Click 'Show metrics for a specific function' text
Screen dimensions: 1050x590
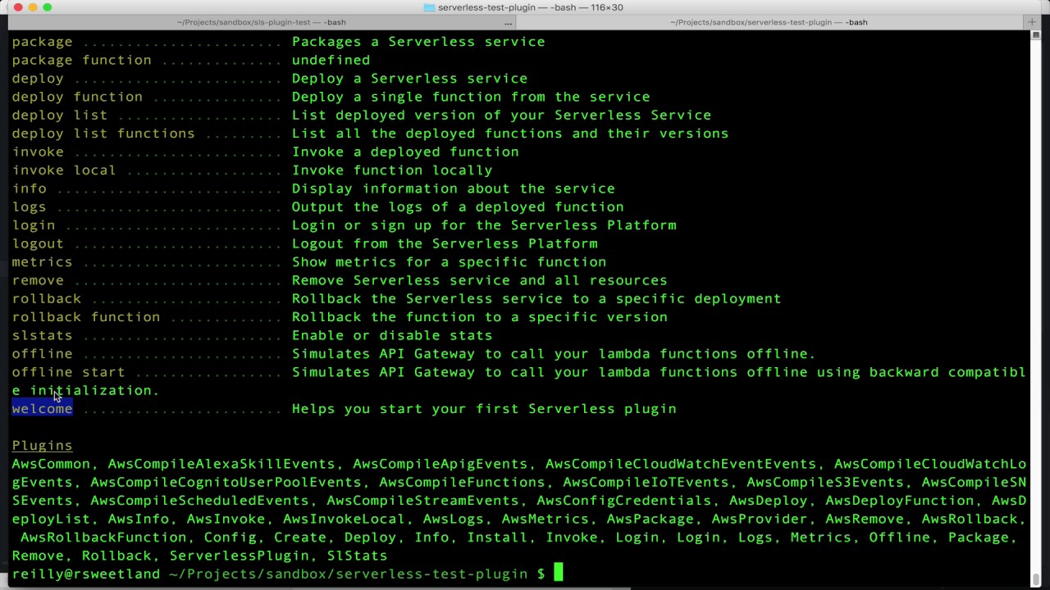(449, 262)
